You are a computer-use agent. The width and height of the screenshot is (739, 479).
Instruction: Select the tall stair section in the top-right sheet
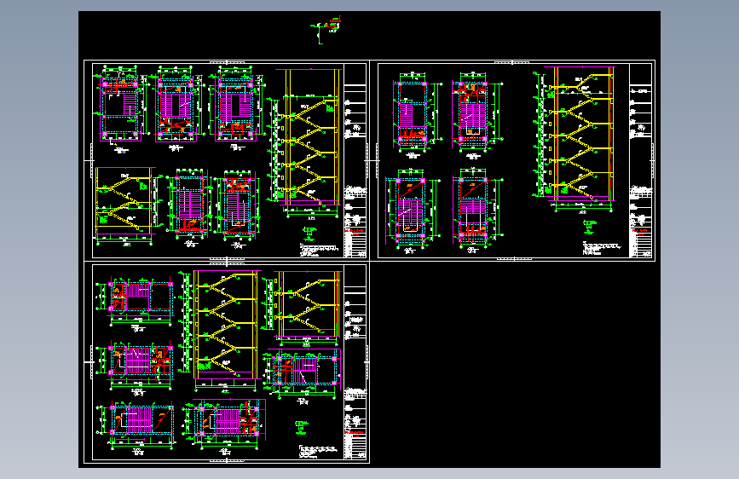click(x=574, y=140)
